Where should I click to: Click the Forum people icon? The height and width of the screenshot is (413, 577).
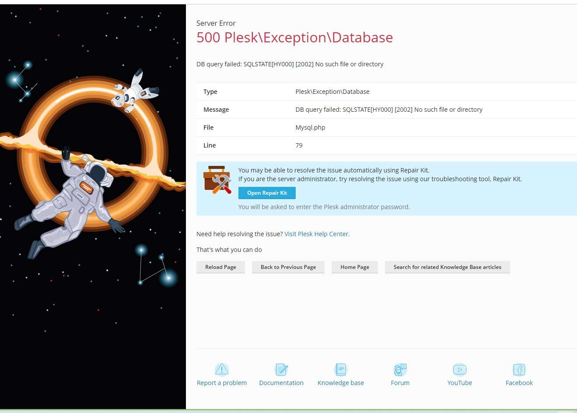tap(400, 369)
